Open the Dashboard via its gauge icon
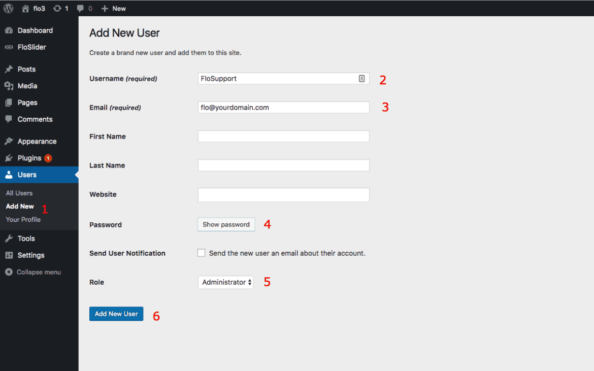The height and width of the screenshot is (371, 594). (x=9, y=30)
